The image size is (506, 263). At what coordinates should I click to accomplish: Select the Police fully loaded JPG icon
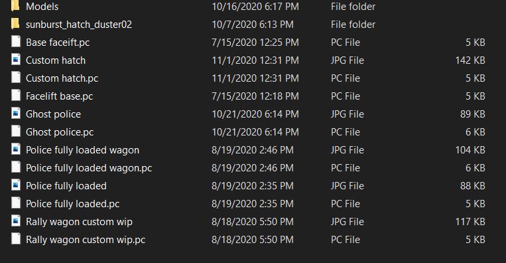click(x=16, y=185)
